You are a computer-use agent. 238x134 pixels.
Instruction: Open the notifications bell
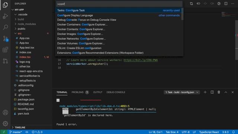tap(234, 132)
